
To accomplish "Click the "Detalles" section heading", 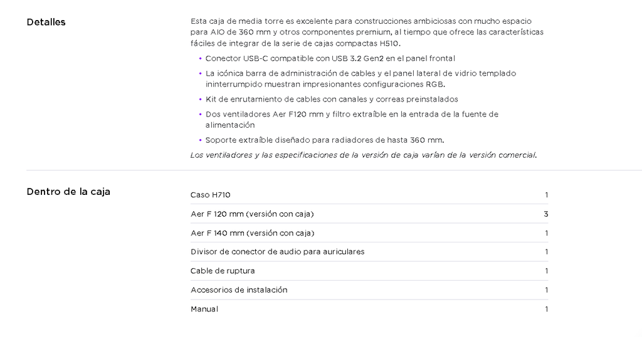I will tap(46, 23).
